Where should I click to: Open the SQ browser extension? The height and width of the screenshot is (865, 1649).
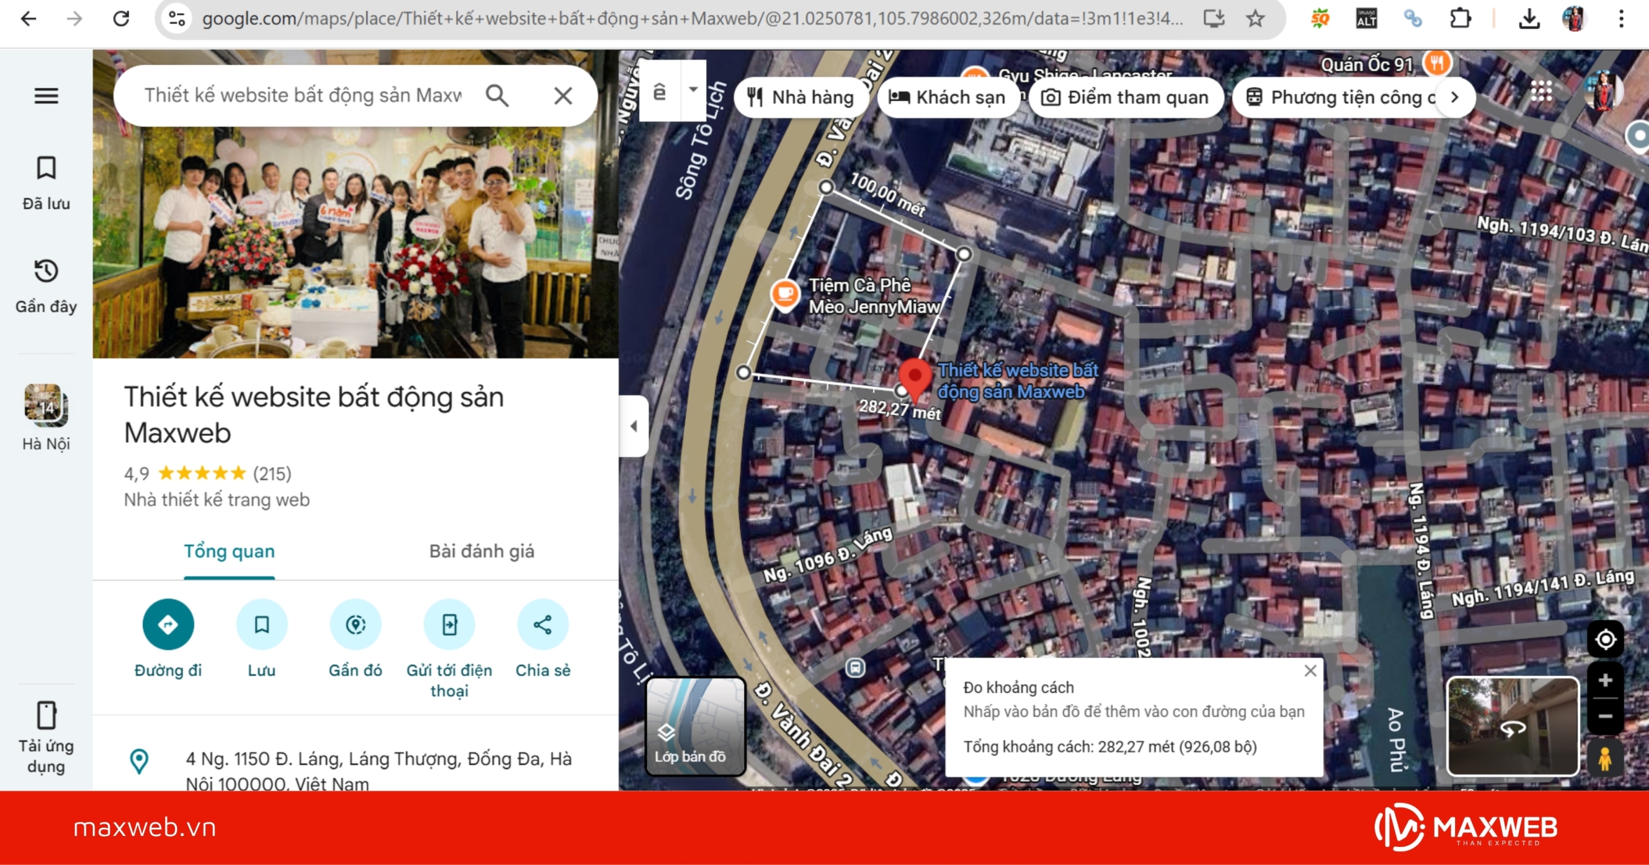coord(1320,19)
